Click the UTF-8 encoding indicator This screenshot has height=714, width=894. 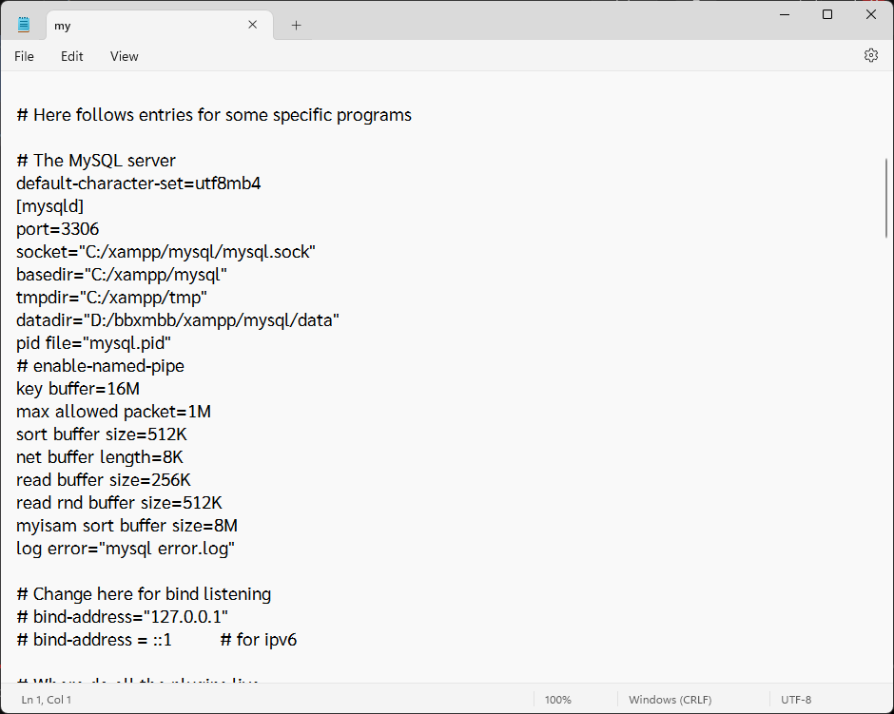(796, 700)
